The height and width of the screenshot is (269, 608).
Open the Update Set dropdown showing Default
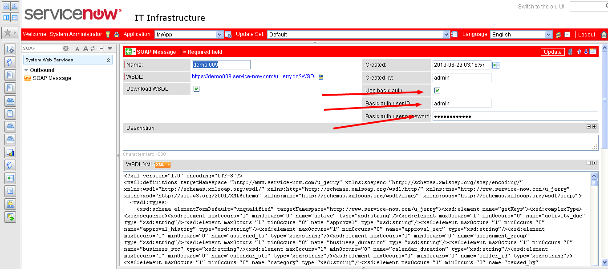click(359, 35)
